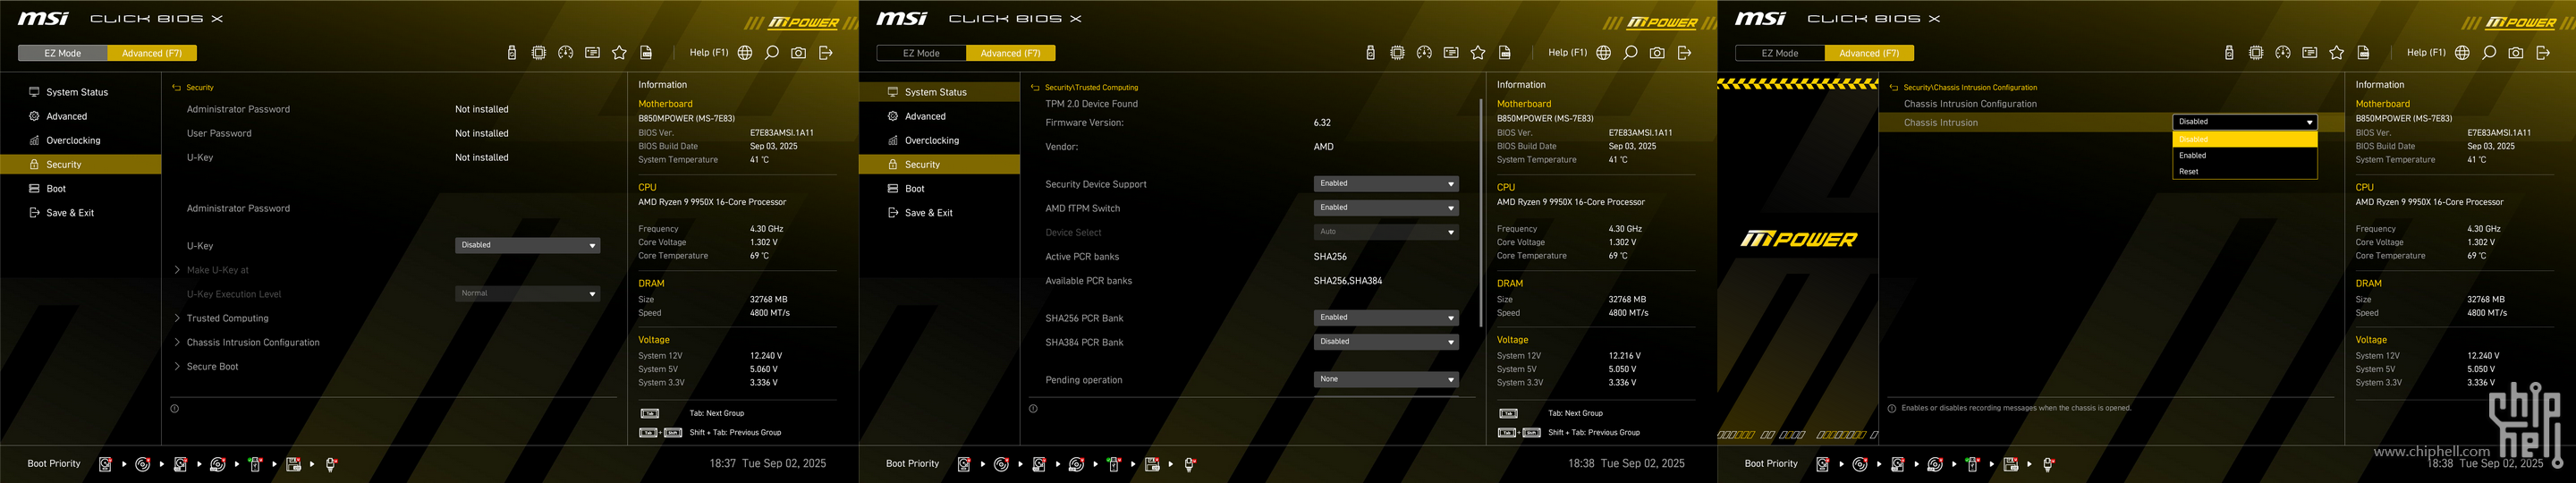Viewport: 2576px width, 483px height.
Task: Select first hard disk boot icon in Security panel
Action: [x=105, y=464]
